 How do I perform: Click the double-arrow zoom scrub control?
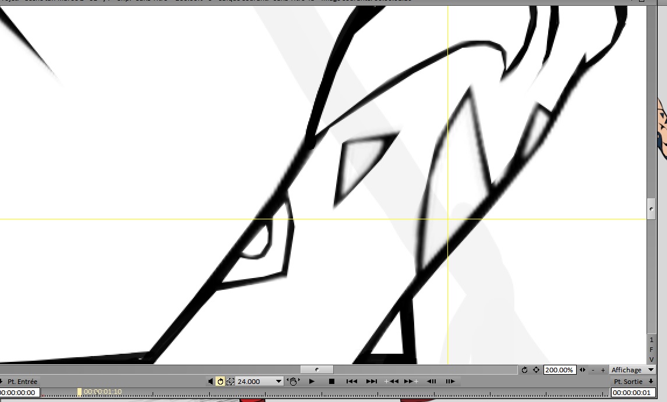583,369
